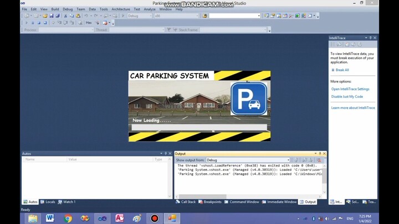Pin the IntelliTrace panel with the pushpin

370,38
